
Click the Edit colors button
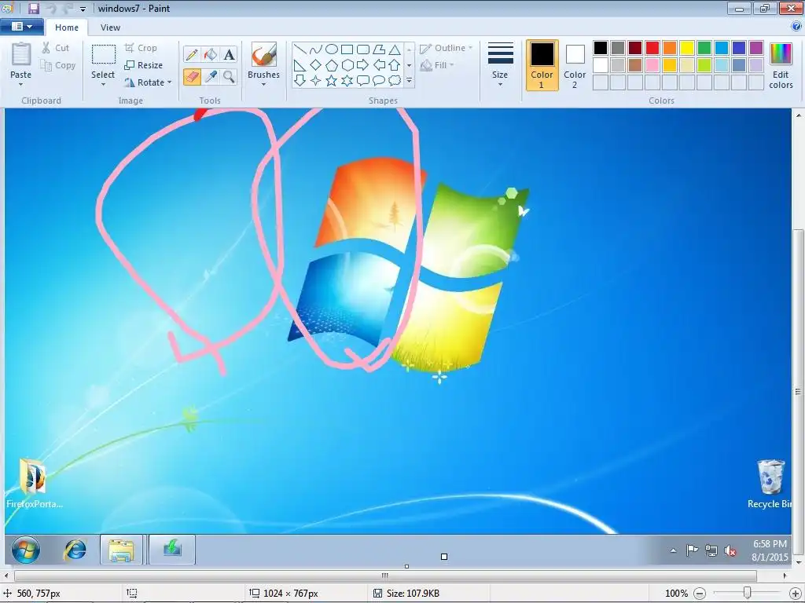(781, 65)
